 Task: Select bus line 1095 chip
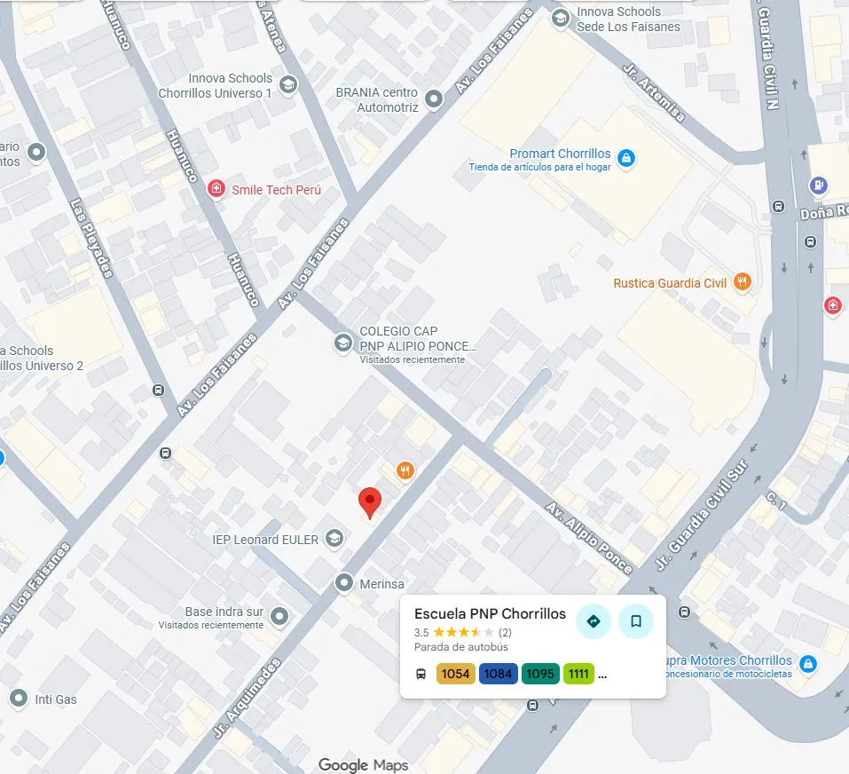click(x=540, y=674)
